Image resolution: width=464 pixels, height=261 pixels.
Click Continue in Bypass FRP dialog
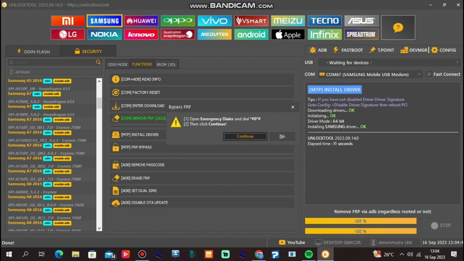pyautogui.click(x=245, y=136)
